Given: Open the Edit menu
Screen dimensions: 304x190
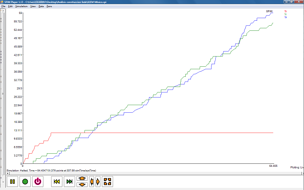Looking at the screenshot, I should coord(11,6).
